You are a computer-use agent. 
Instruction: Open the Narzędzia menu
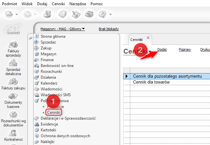(x=77, y=4)
